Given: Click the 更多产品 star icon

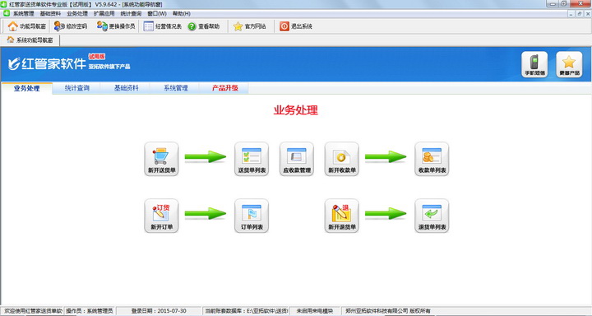Looking at the screenshot, I should pyautogui.click(x=569, y=64).
